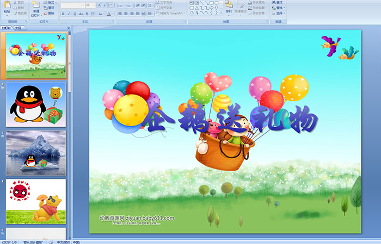
Task: Switch to the Outline (大纲) tab
Action: 18,28
